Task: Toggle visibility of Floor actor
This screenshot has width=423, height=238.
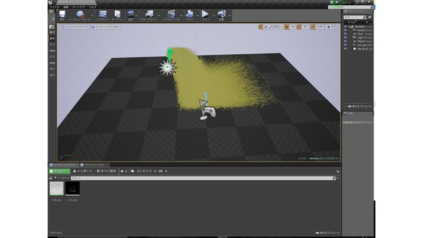Action: [345, 34]
